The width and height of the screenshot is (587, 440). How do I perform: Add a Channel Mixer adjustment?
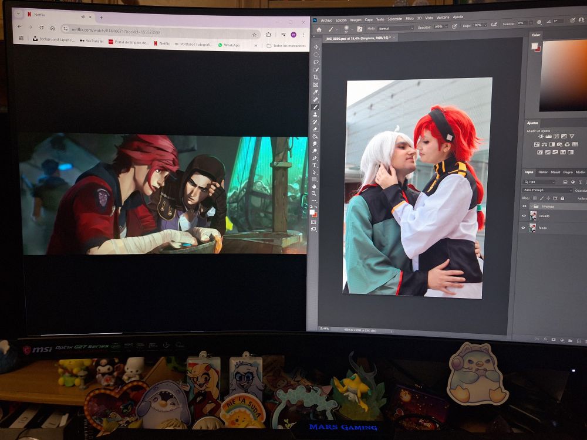pyautogui.click(x=568, y=144)
